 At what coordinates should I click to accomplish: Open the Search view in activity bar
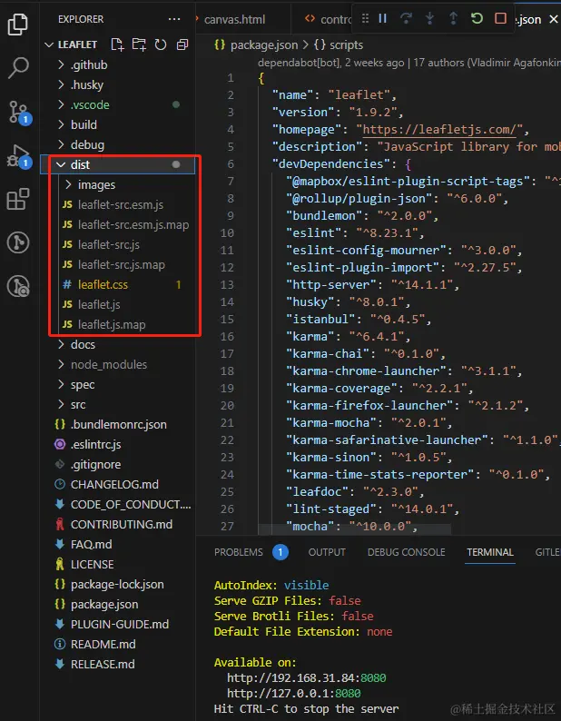18,67
